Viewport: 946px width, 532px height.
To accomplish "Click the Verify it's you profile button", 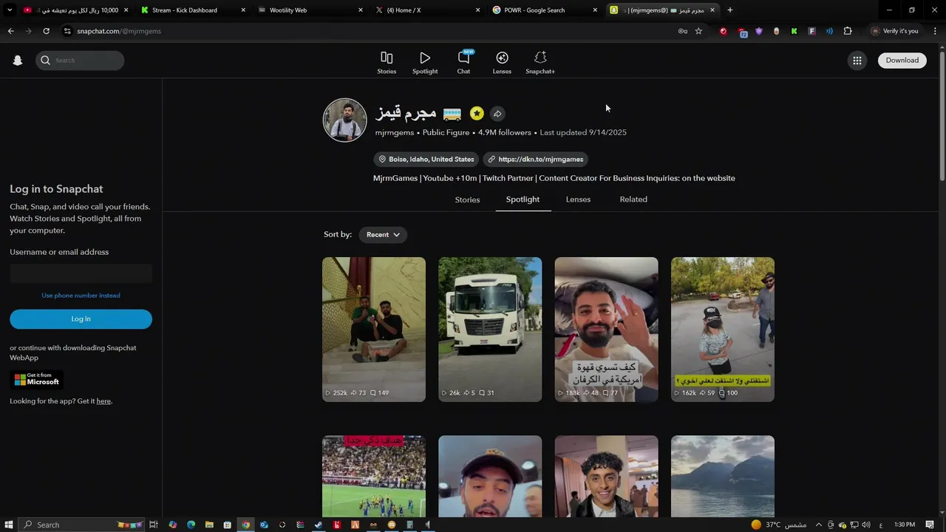I will coord(894,31).
